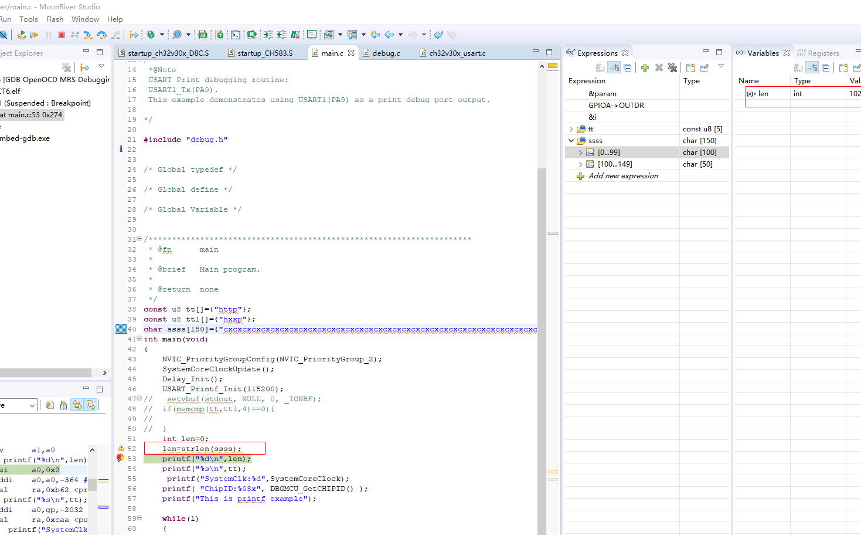
Task: Click Open New View icon in Expressions
Action: click(690, 68)
